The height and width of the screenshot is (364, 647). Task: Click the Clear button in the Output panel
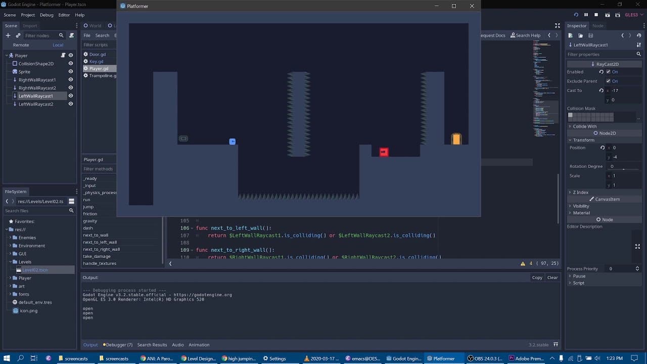click(x=552, y=277)
